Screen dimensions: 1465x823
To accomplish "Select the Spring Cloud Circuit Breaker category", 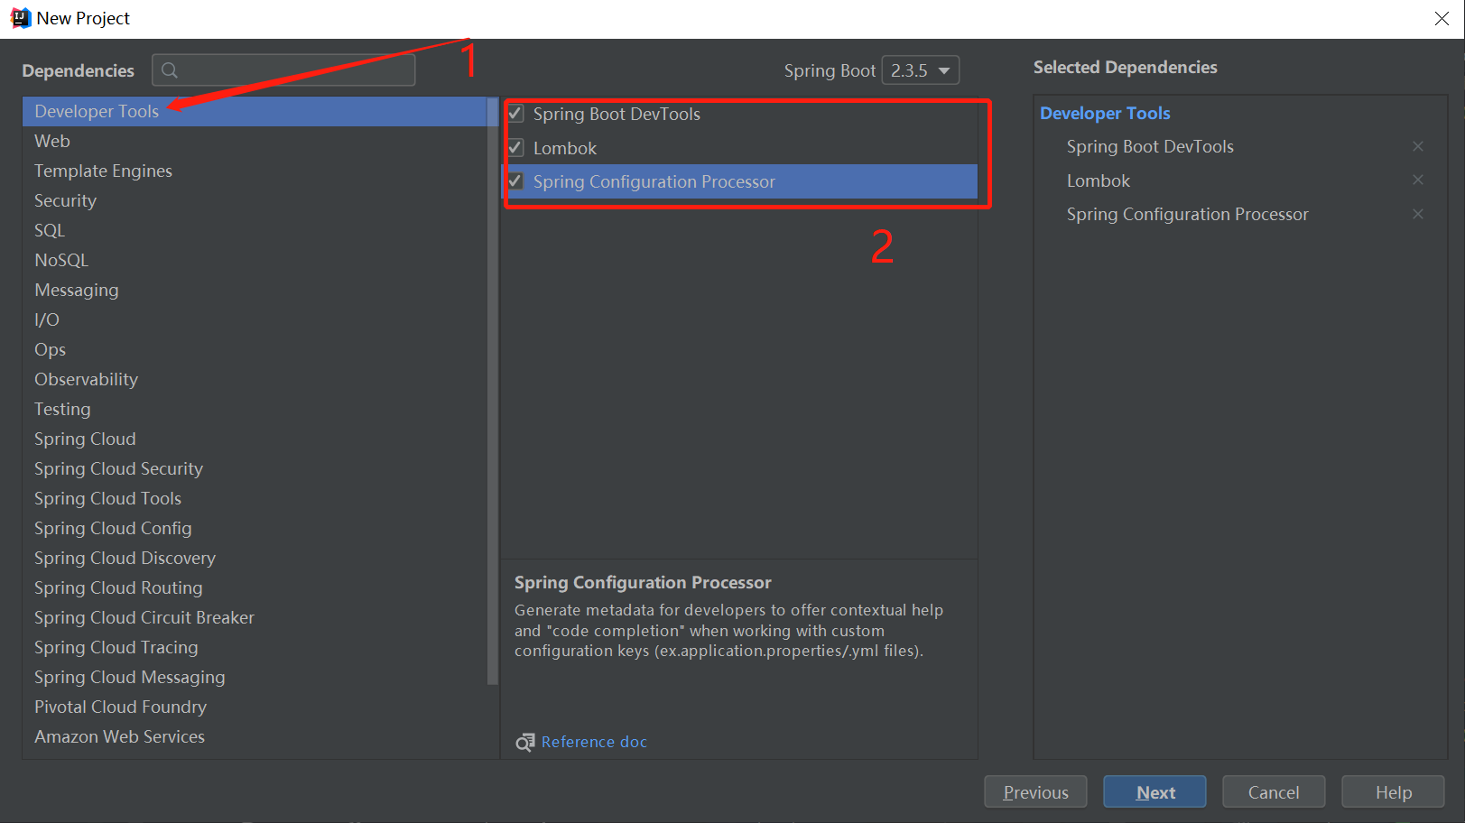I will tap(255, 617).
